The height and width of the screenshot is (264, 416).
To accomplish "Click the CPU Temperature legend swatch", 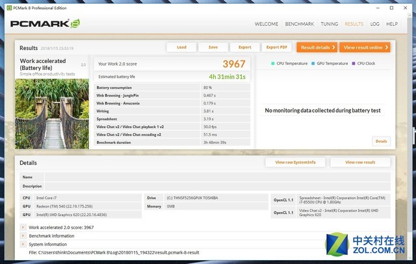I will click(x=273, y=64).
